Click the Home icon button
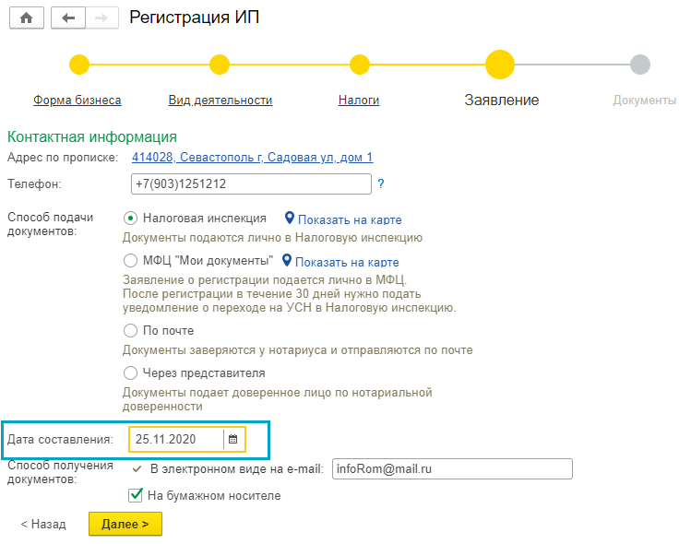The image size is (691, 544). pyautogui.click(x=26, y=18)
